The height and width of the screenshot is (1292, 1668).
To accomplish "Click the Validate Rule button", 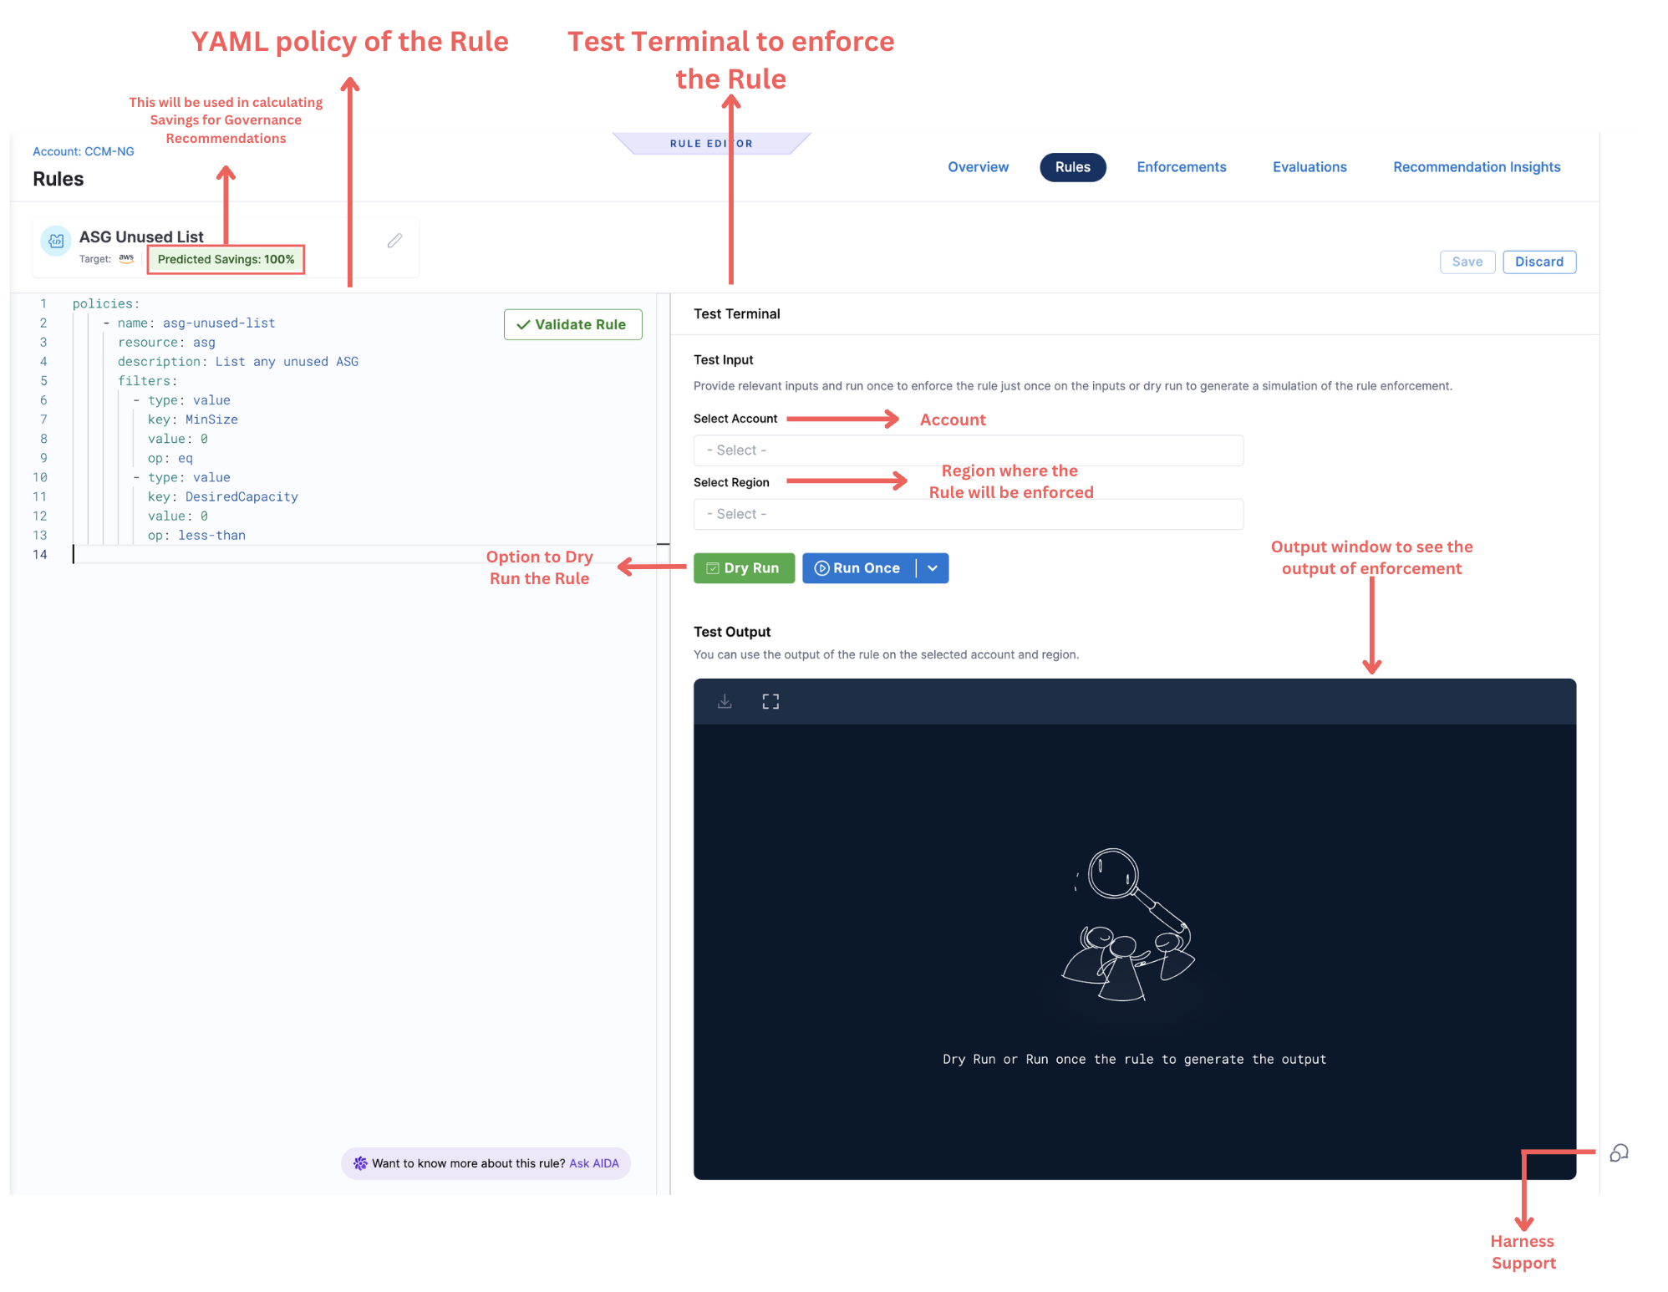I will coord(572,324).
